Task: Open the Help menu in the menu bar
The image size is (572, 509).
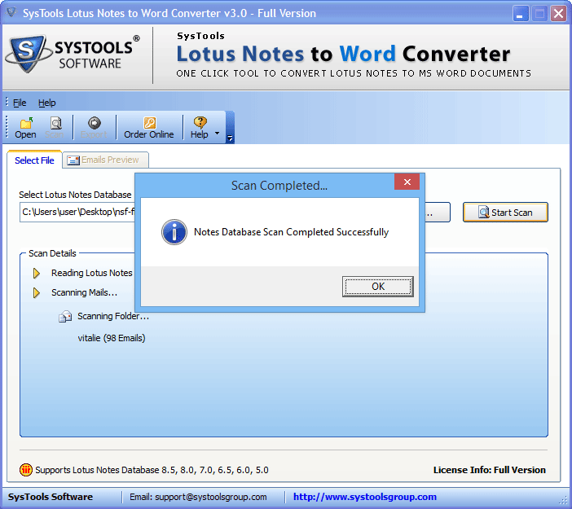Action: click(46, 103)
